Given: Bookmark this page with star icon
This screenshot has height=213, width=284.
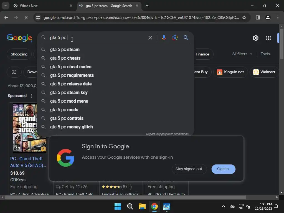Looking at the screenshot, I should (x=244, y=17).
